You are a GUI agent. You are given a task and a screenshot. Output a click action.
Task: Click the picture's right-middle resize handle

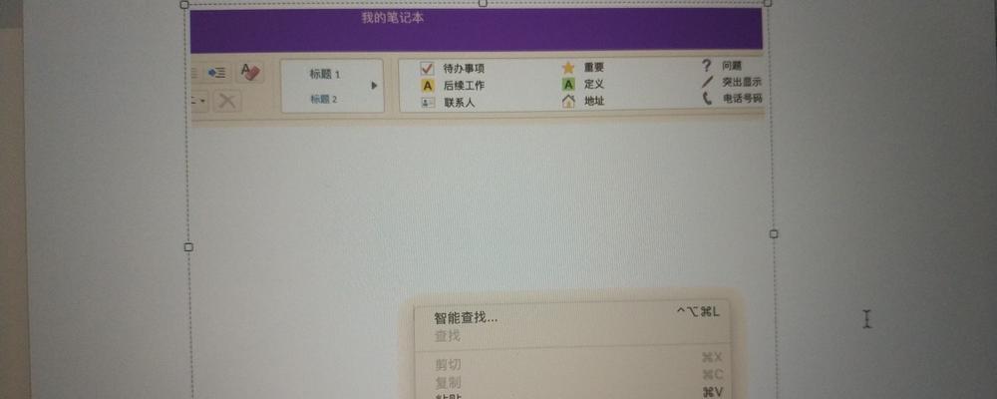click(x=774, y=234)
